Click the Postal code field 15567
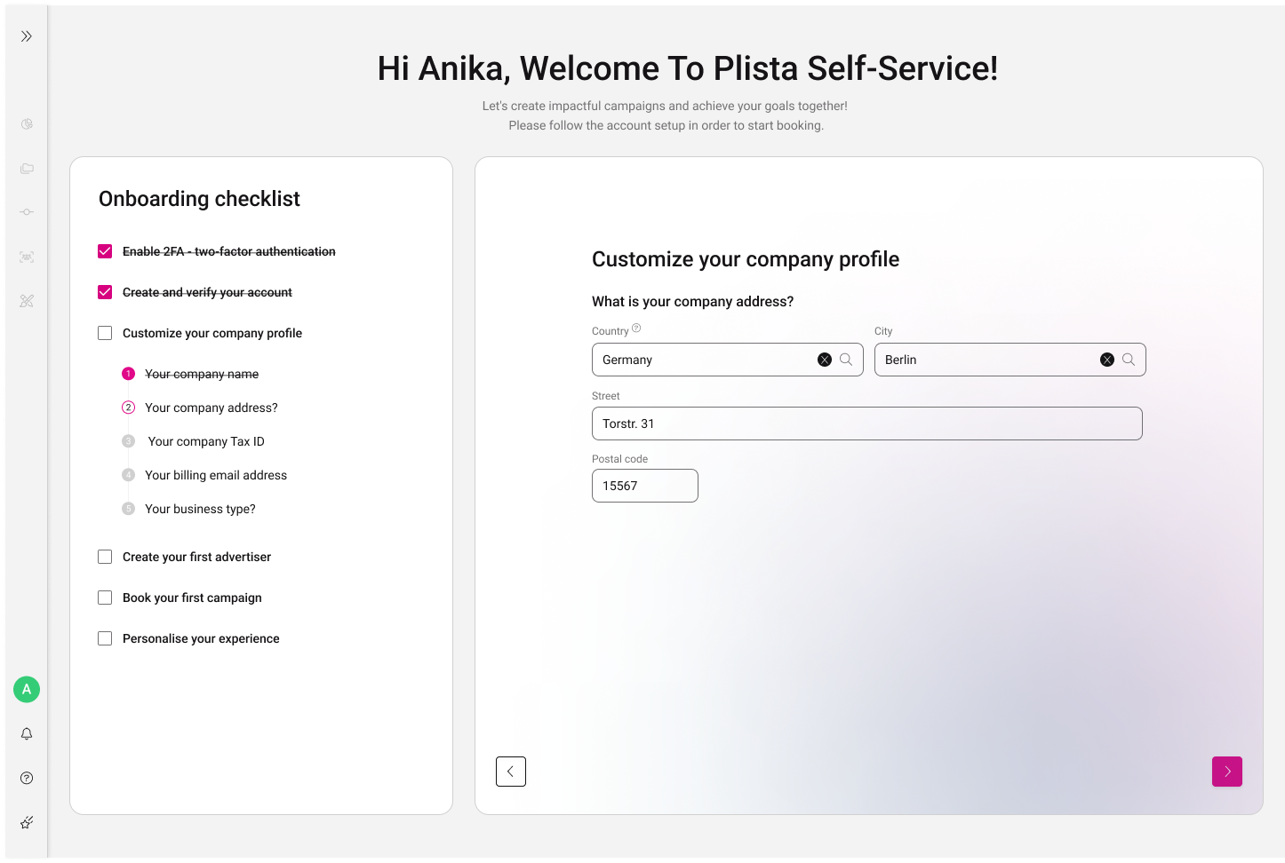 coord(645,486)
